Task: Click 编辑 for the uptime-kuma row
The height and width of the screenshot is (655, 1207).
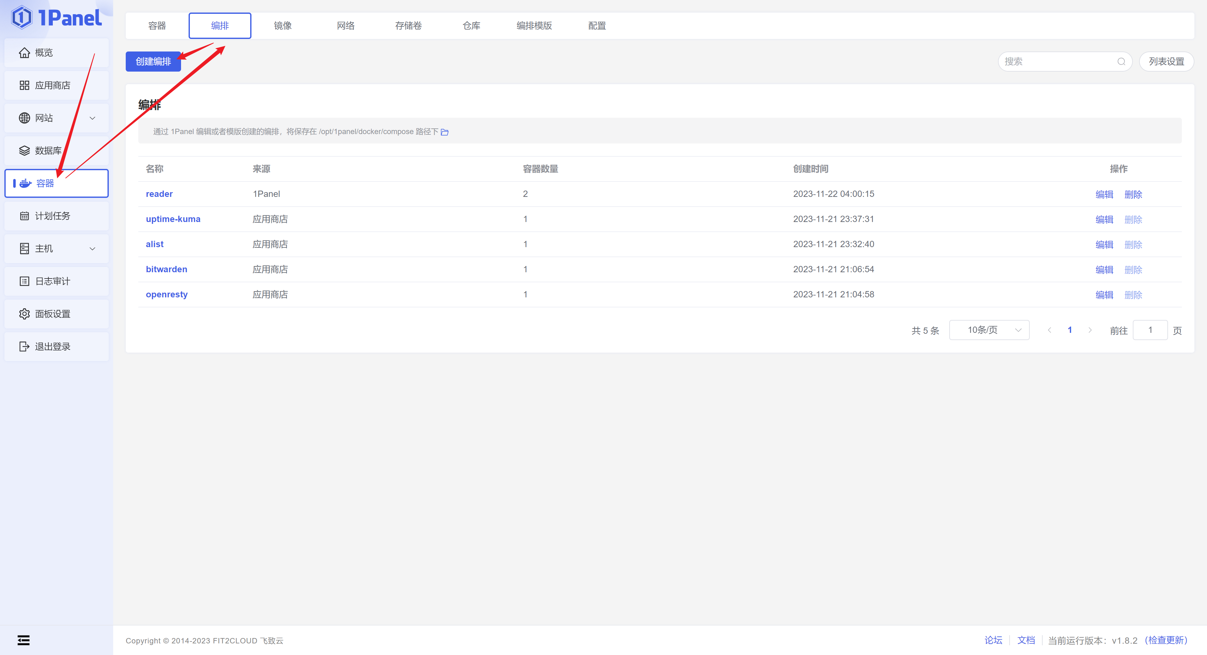Action: (1104, 219)
